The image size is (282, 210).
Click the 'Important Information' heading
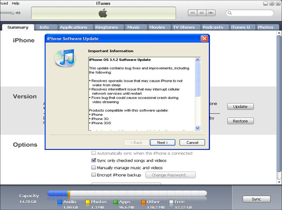pyautogui.click(x=111, y=51)
